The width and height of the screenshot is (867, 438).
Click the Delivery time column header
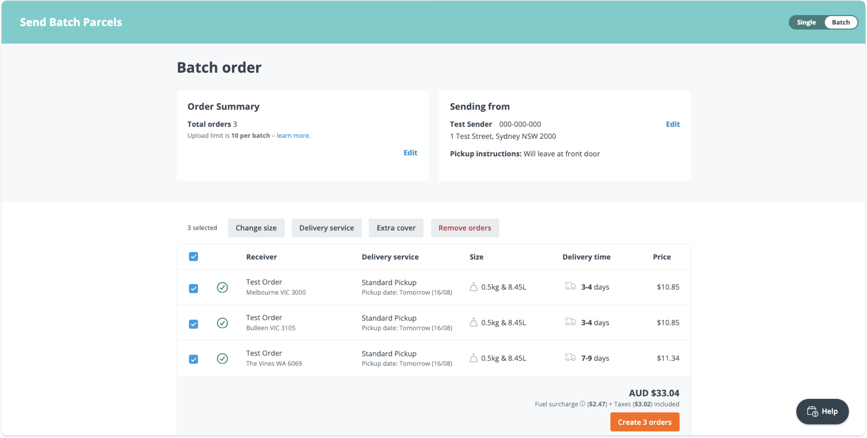tap(586, 257)
